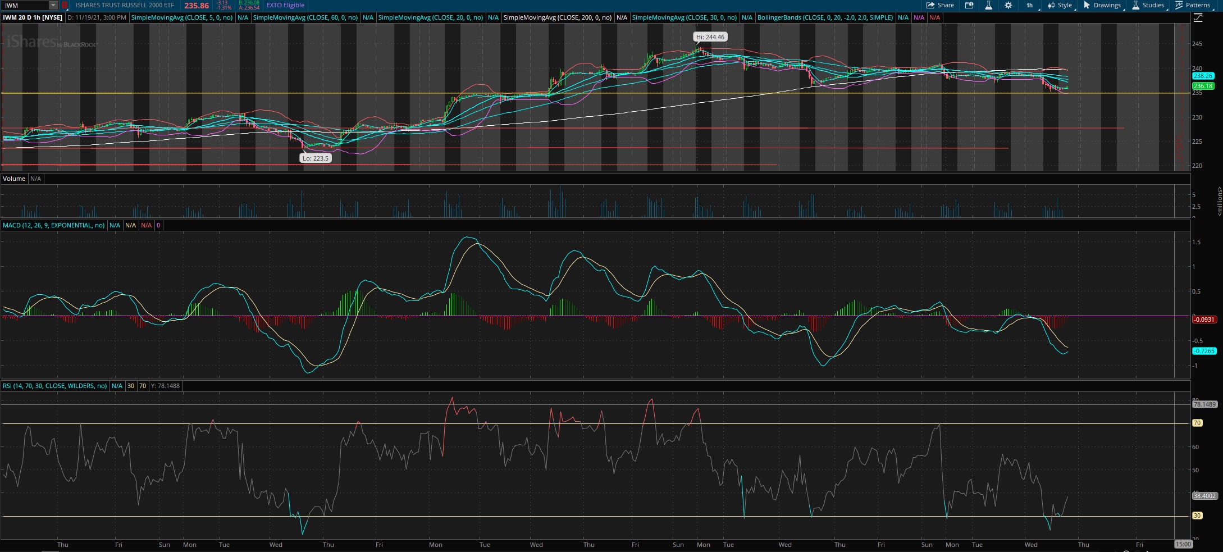
Task: Click the EXTO Eligible link
Action: 285,5
